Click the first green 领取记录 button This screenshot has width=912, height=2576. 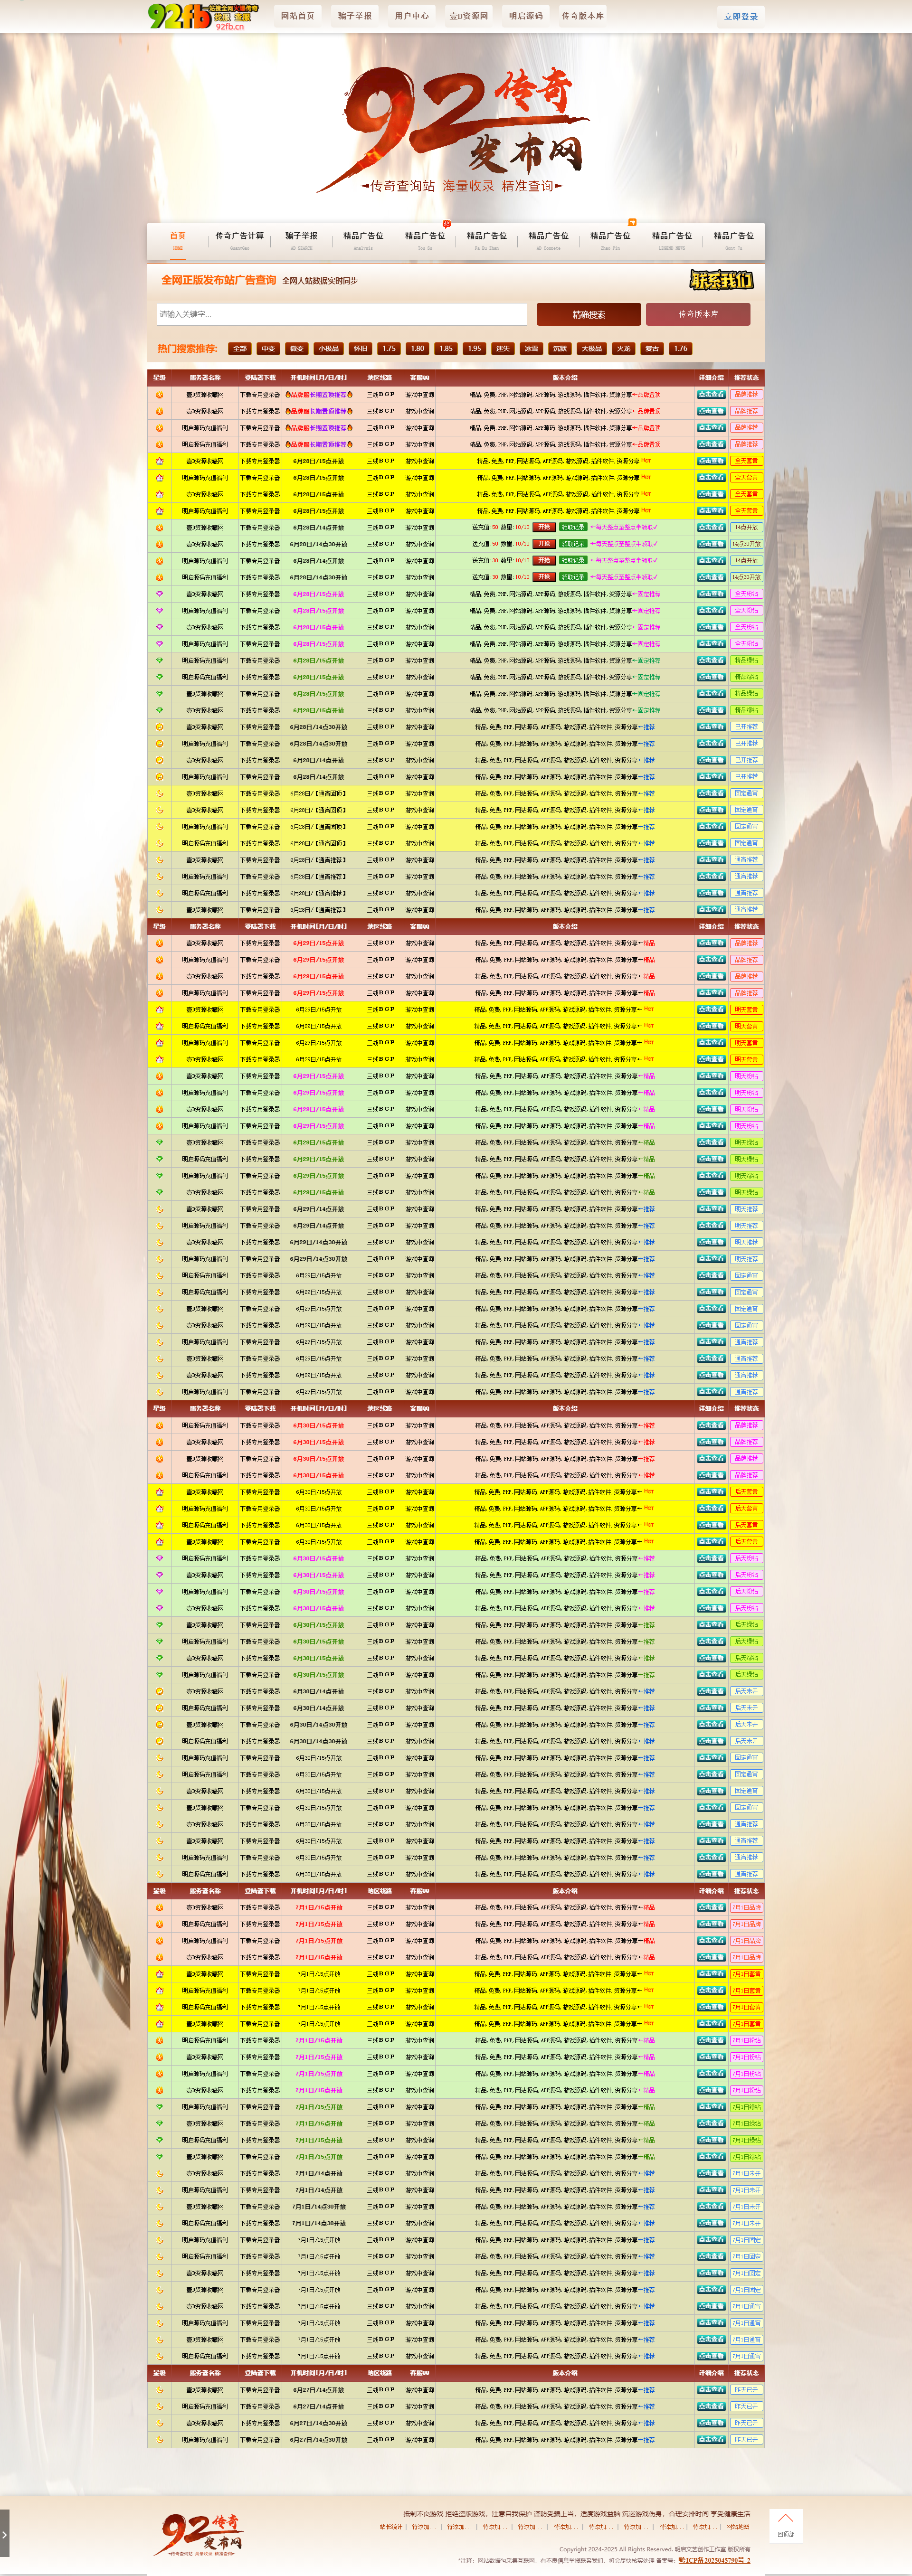pyautogui.click(x=573, y=527)
